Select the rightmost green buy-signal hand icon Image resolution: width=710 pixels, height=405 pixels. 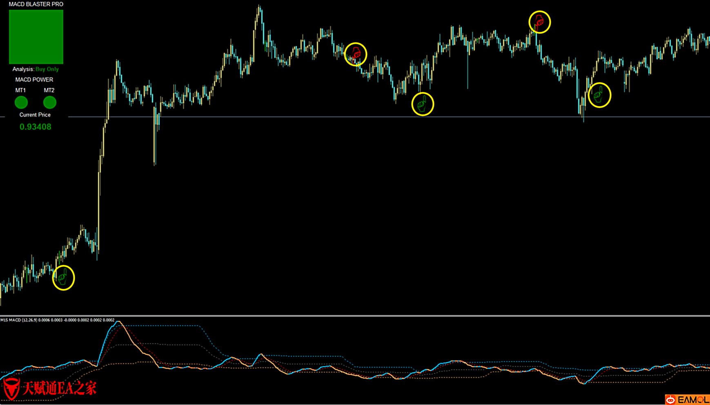coord(599,95)
